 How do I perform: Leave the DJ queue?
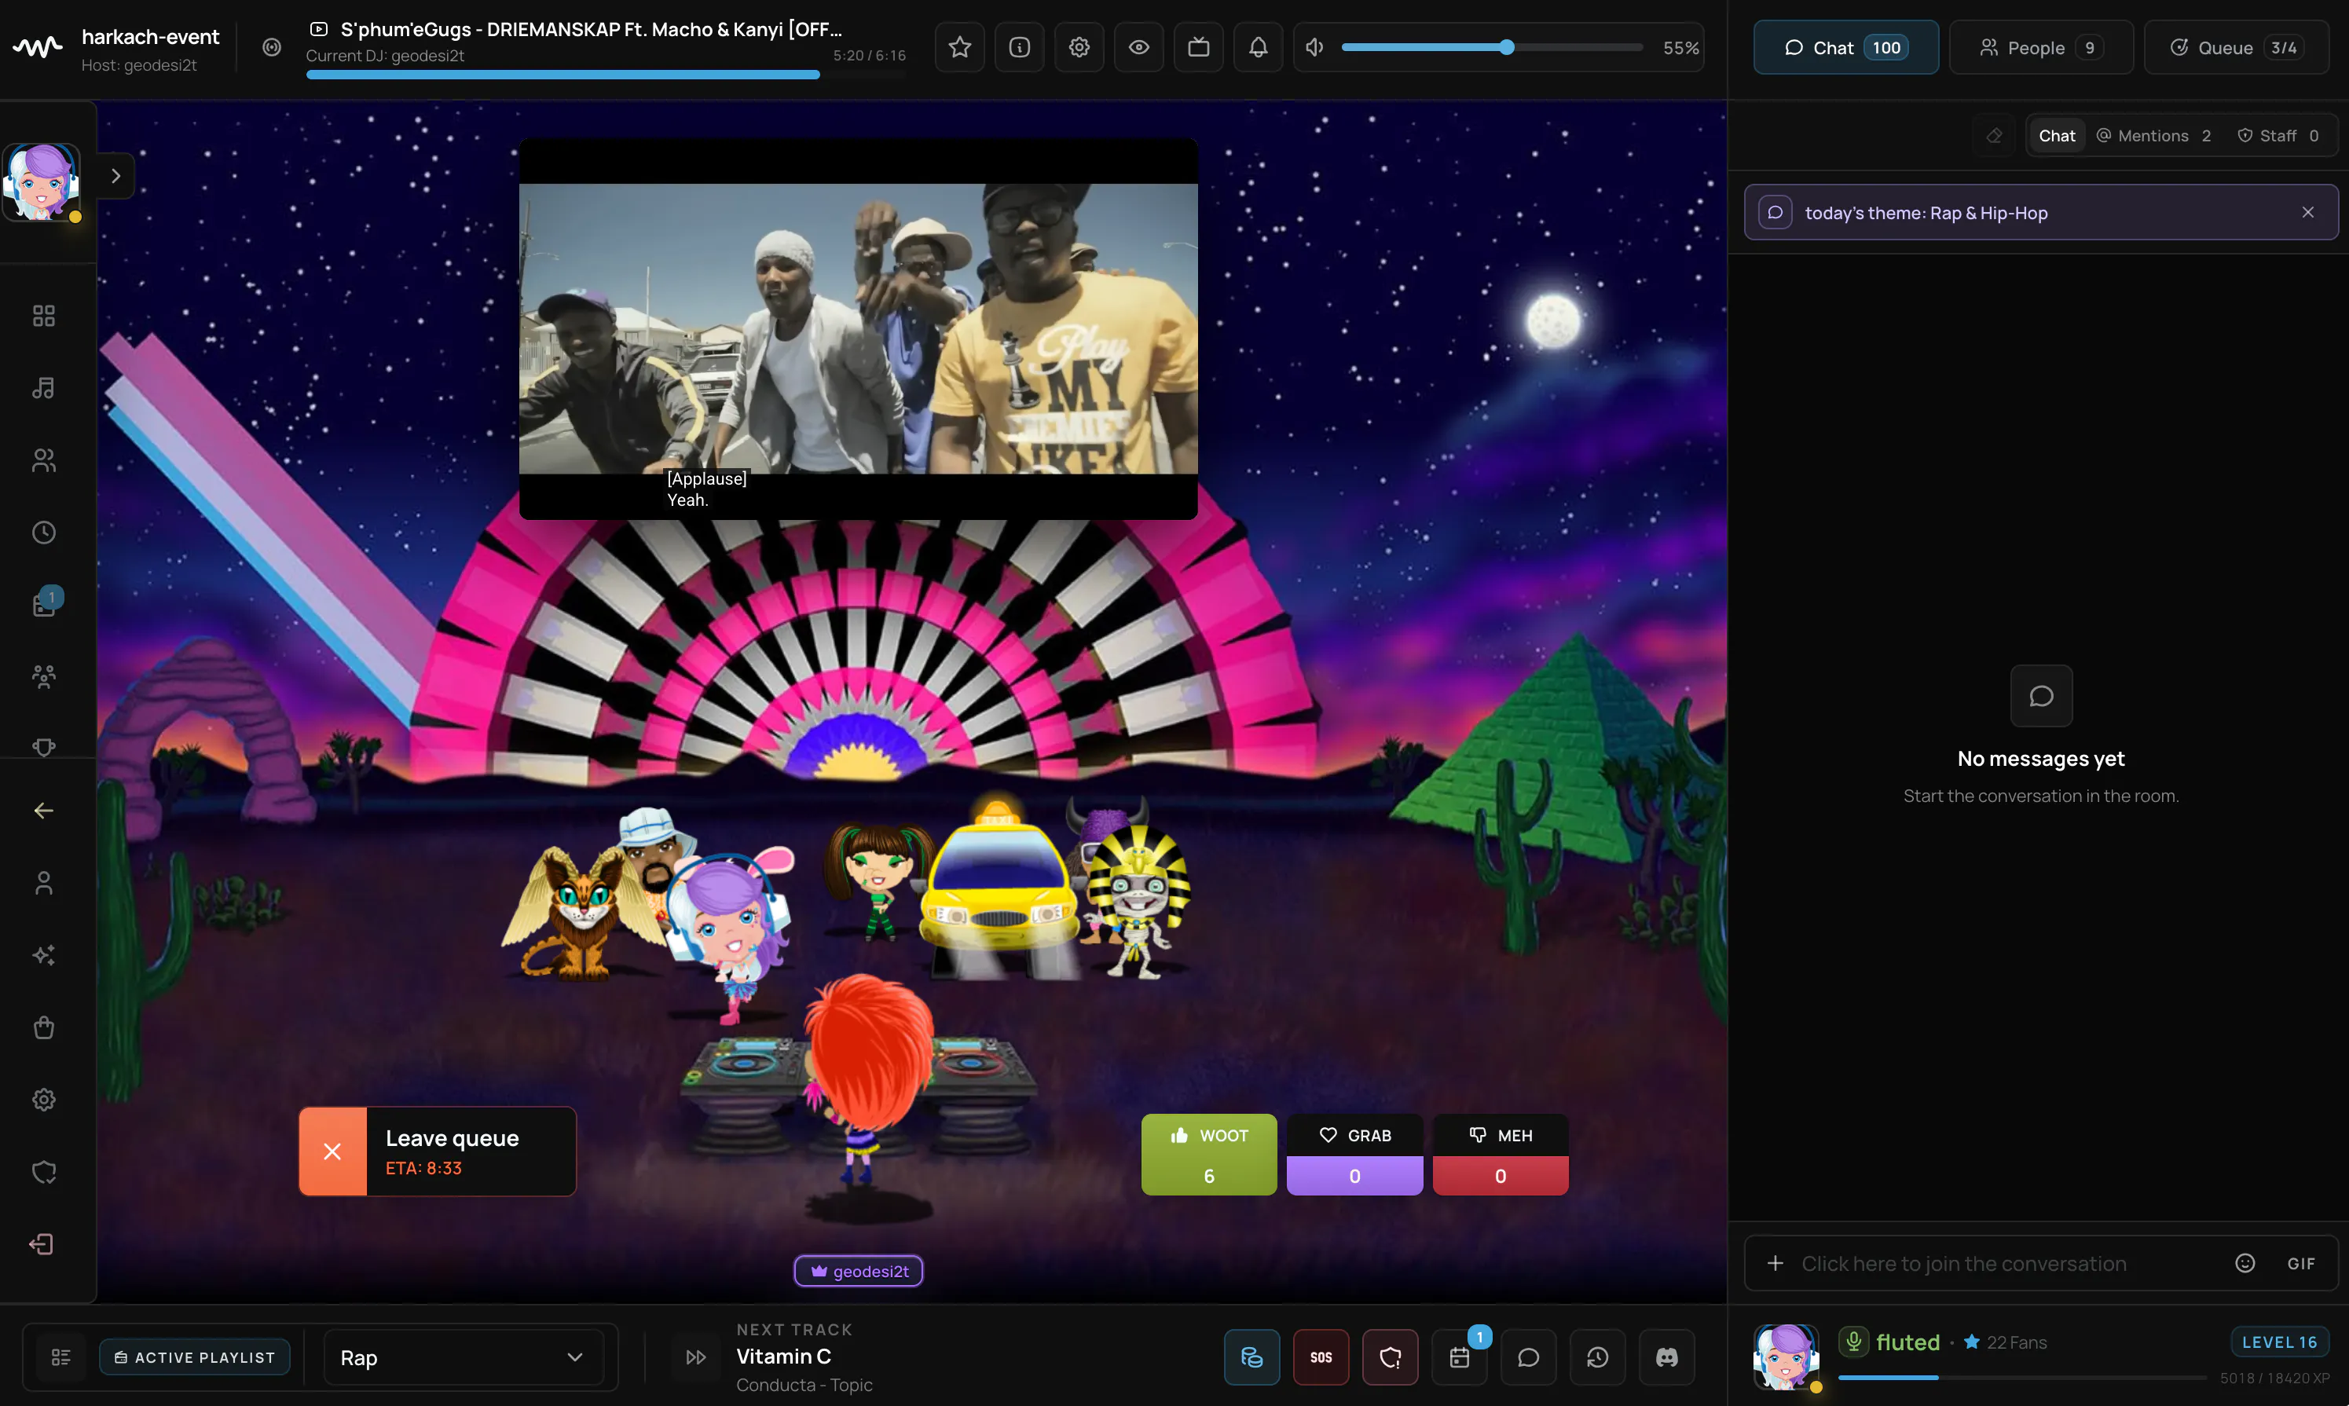coord(438,1152)
